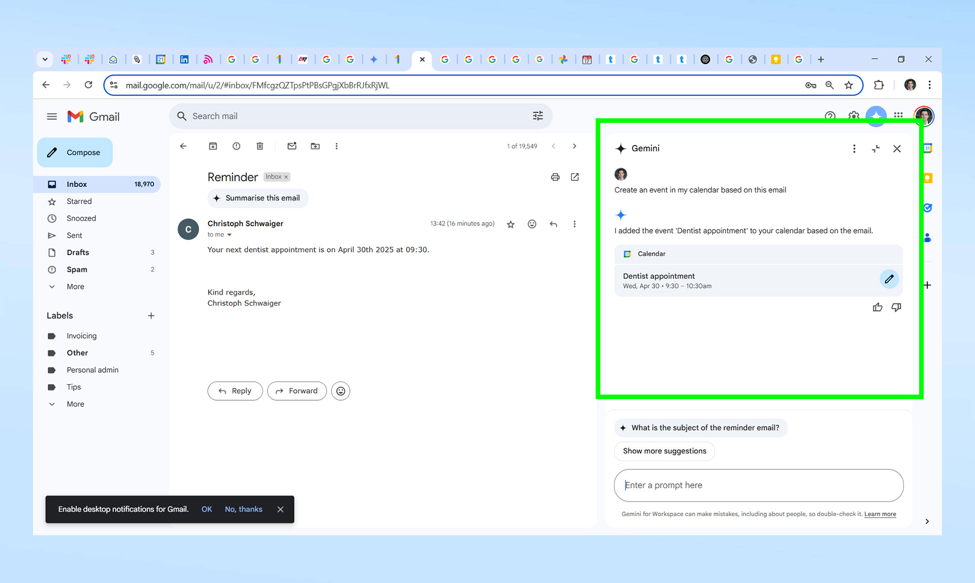This screenshot has width=975, height=583.
Task: Focus the Gemini prompt input field
Action: pos(759,485)
